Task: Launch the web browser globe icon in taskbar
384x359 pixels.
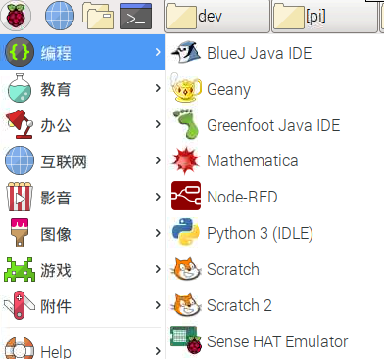Action: 60,16
